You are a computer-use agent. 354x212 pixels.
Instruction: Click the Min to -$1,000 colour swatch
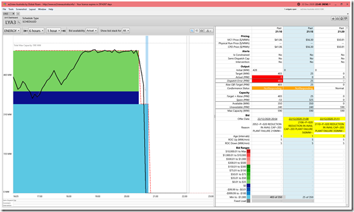(x=249, y=197)
